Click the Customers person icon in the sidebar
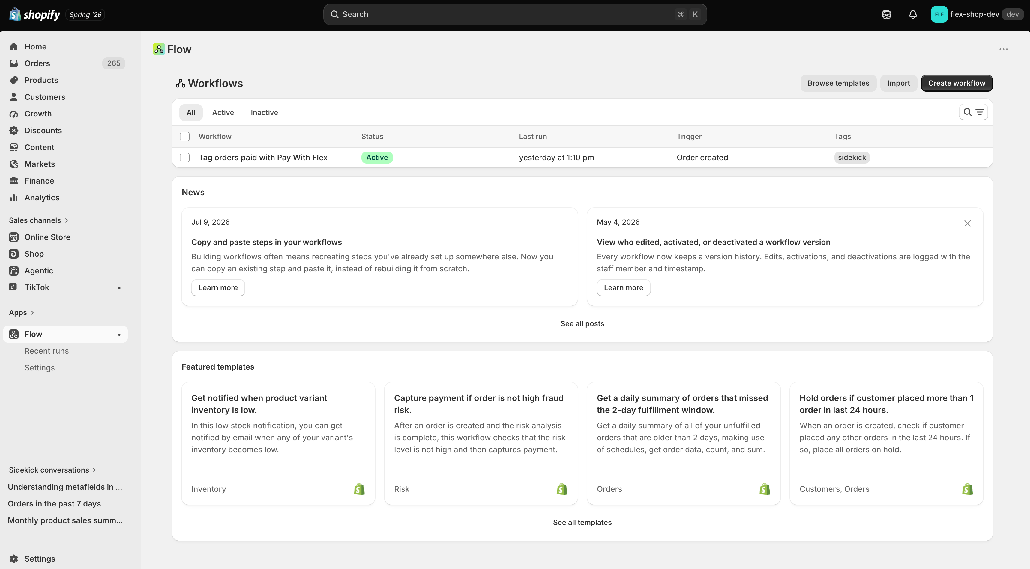The image size is (1030, 569). coord(14,97)
